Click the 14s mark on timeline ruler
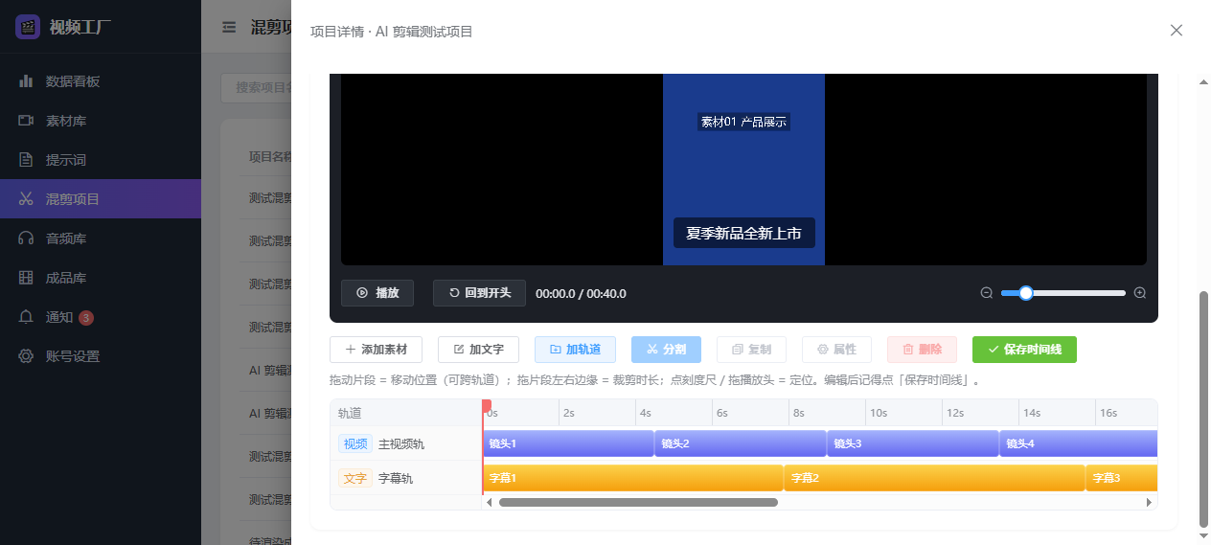 pos(1031,413)
